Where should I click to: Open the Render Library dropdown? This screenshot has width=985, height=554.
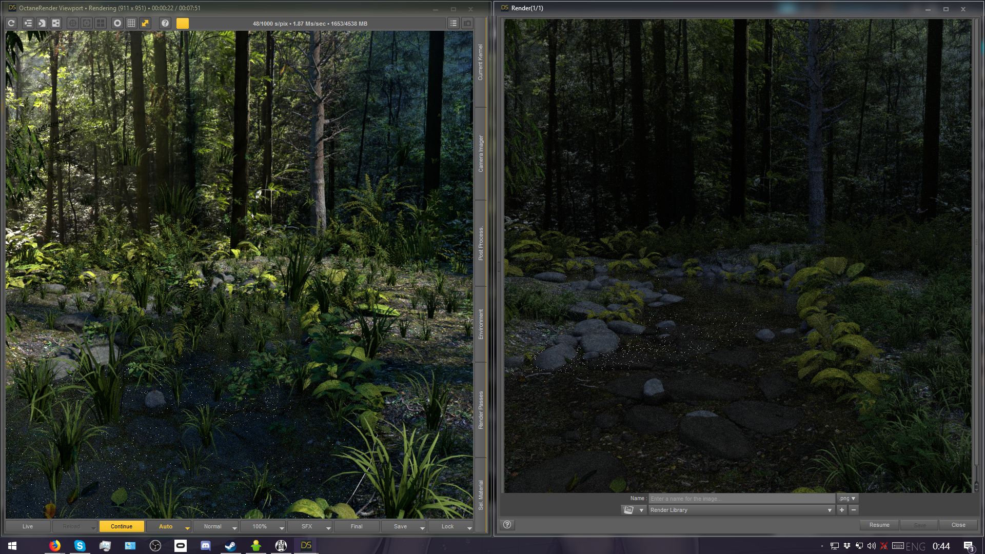click(829, 510)
